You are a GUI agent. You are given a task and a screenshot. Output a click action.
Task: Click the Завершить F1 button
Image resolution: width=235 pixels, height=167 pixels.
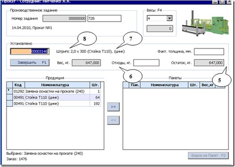[x=30, y=63]
